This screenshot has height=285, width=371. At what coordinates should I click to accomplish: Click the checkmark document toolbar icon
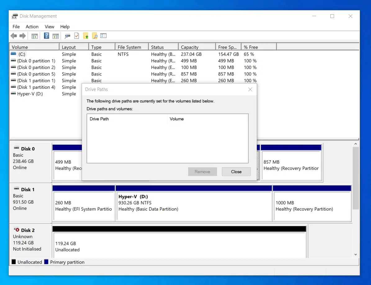(x=76, y=36)
